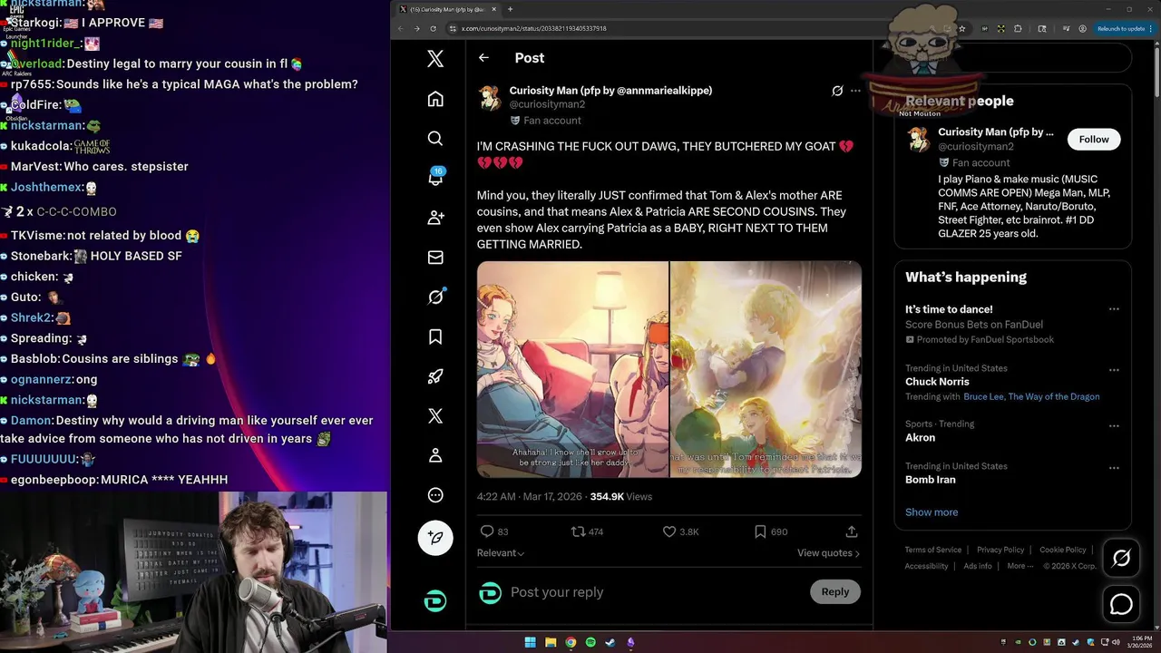Open Akron trending topic
This screenshot has width=1161, height=653.
click(920, 437)
